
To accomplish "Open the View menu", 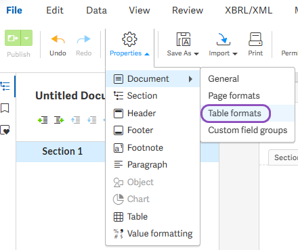I will click(140, 10).
